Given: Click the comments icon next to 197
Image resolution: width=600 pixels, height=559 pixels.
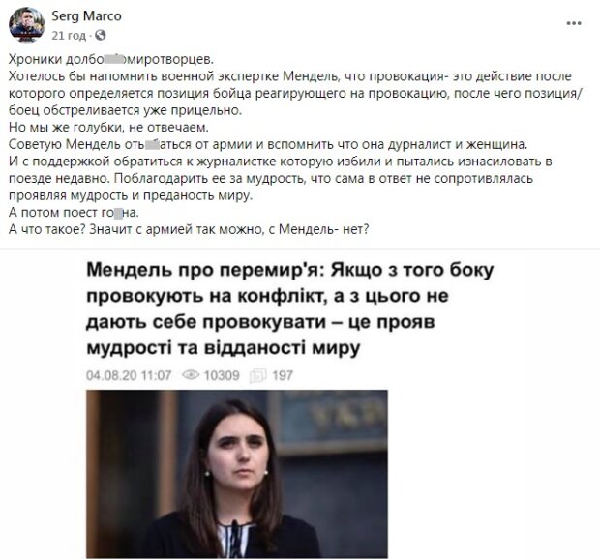Looking at the screenshot, I should pyautogui.click(x=257, y=375).
